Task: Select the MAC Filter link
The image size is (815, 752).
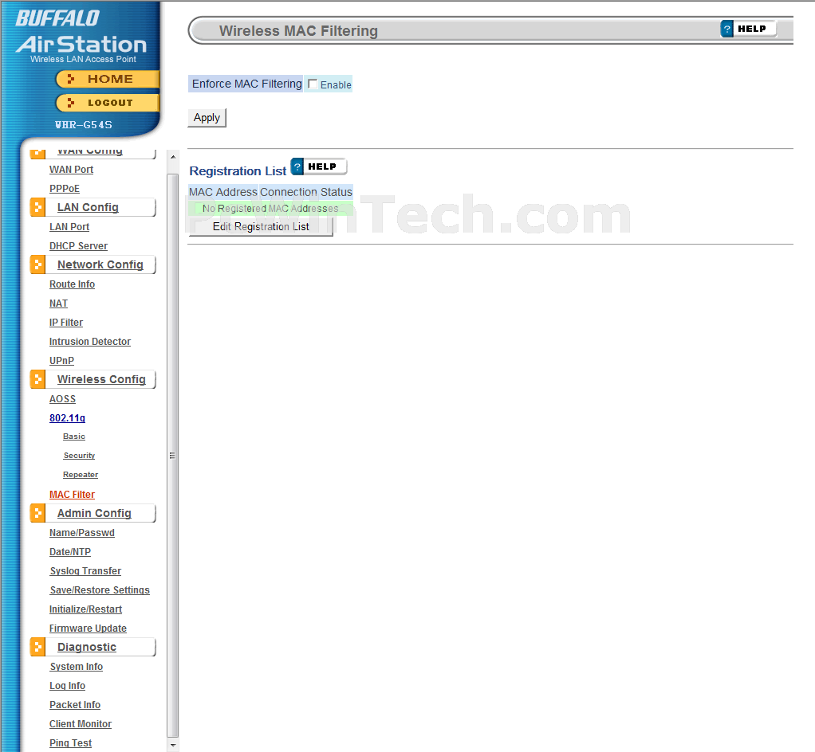Action: (73, 495)
